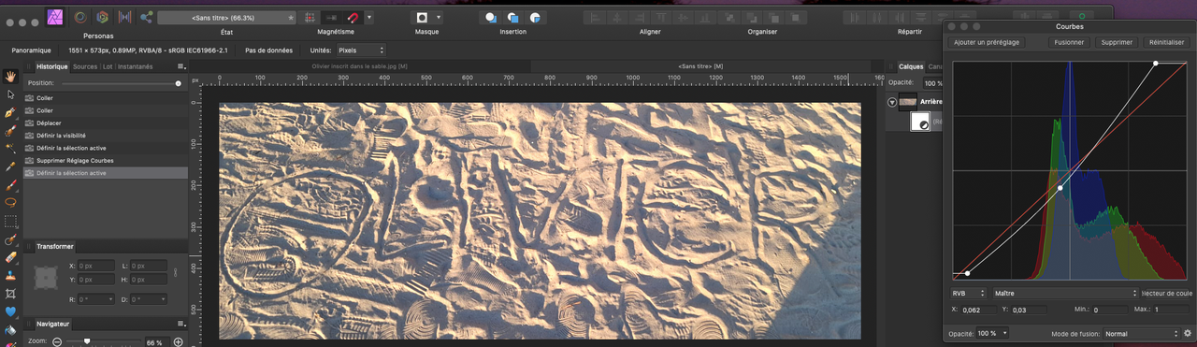Screen dimensions: 1197x347
Task: Click the middle curve control point
Action: coord(1060,188)
